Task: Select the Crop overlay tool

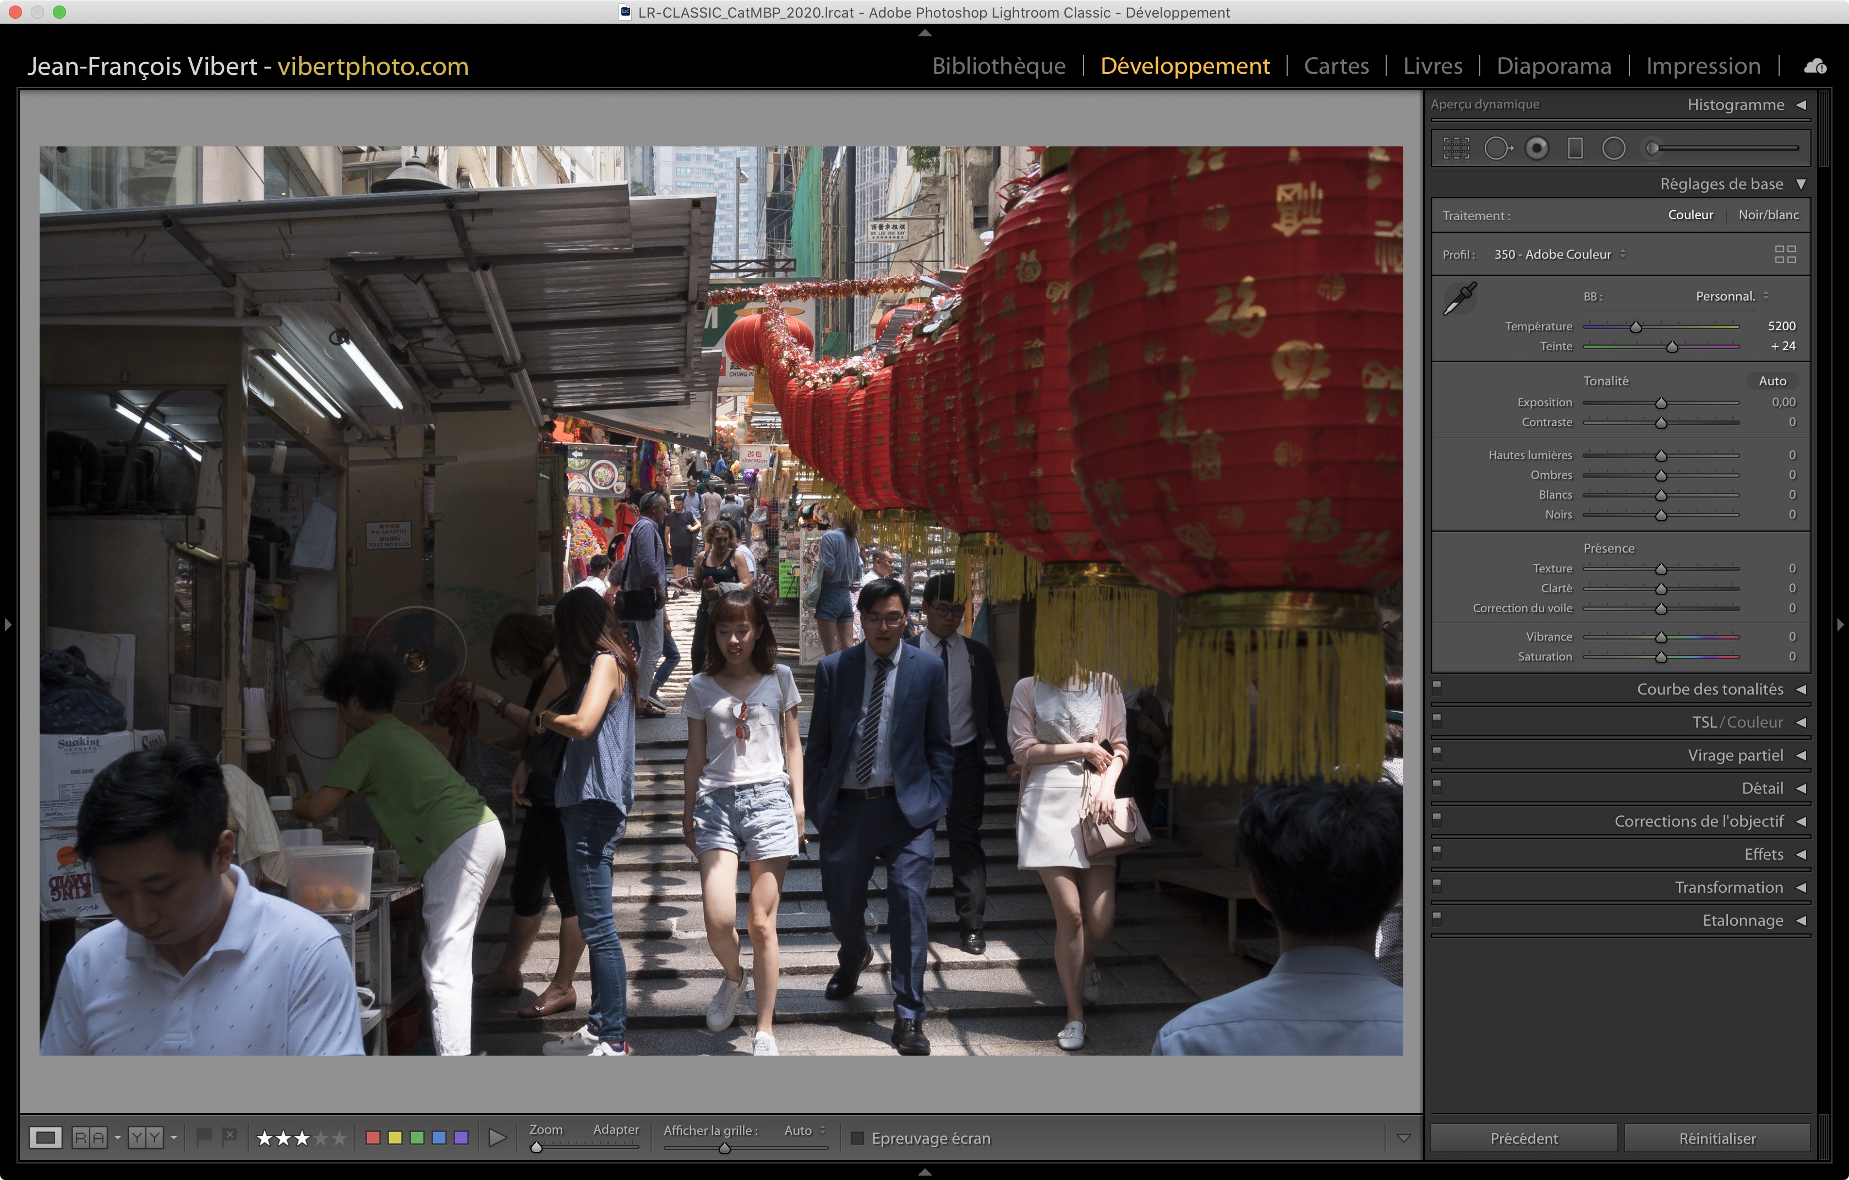Action: click(x=1456, y=148)
